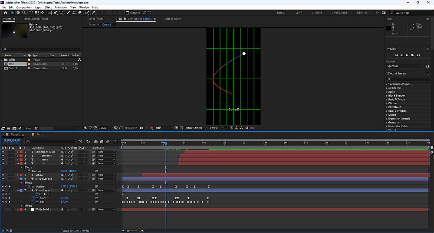Select the Eraser tool
Screen dimensions: 434x233
pyautogui.click(x=80, y=13)
